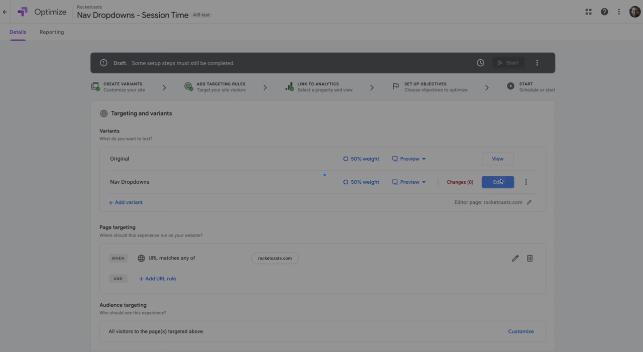The width and height of the screenshot is (643, 352).
Task: Delete the URL rule using trash icon
Action: [x=529, y=258]
